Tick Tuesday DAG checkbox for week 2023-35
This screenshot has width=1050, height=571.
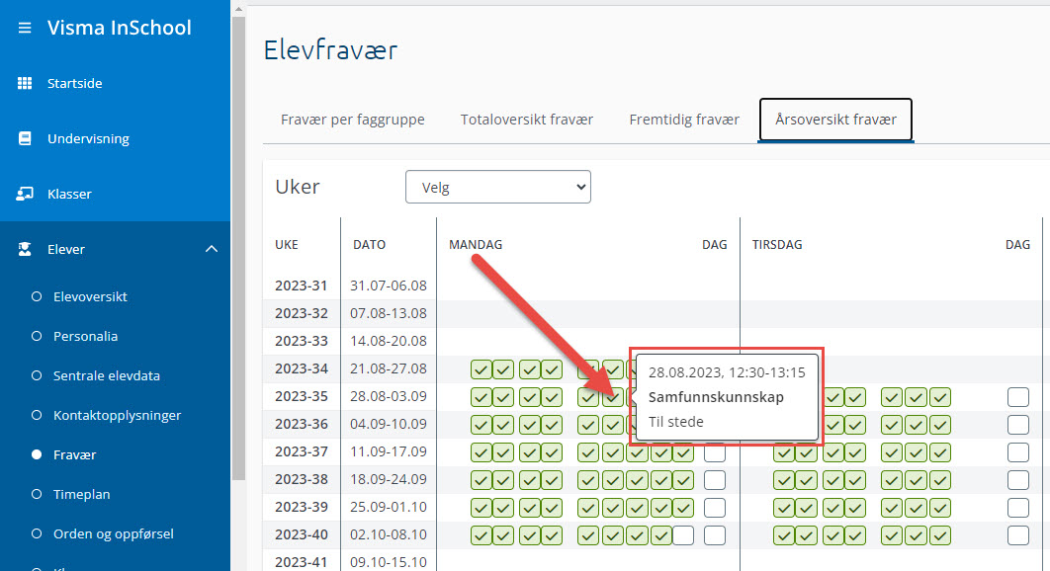[1017, 397]
